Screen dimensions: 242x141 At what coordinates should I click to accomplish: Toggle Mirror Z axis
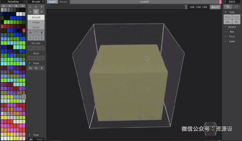pos(42,48)
